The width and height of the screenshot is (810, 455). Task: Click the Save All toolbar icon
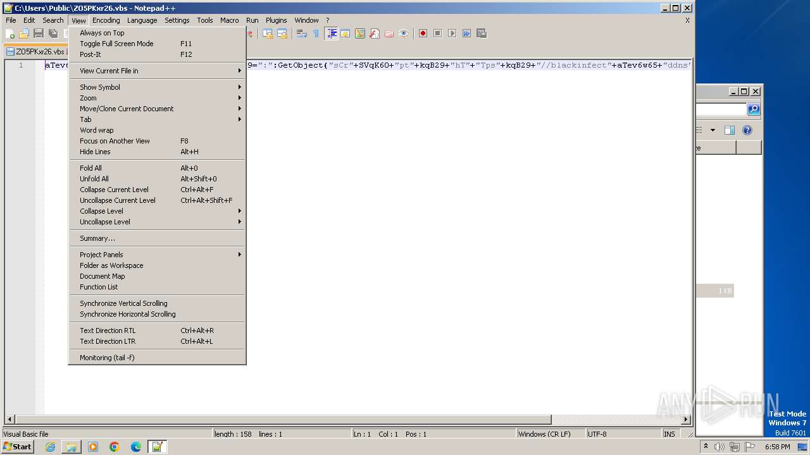(53, 33)
